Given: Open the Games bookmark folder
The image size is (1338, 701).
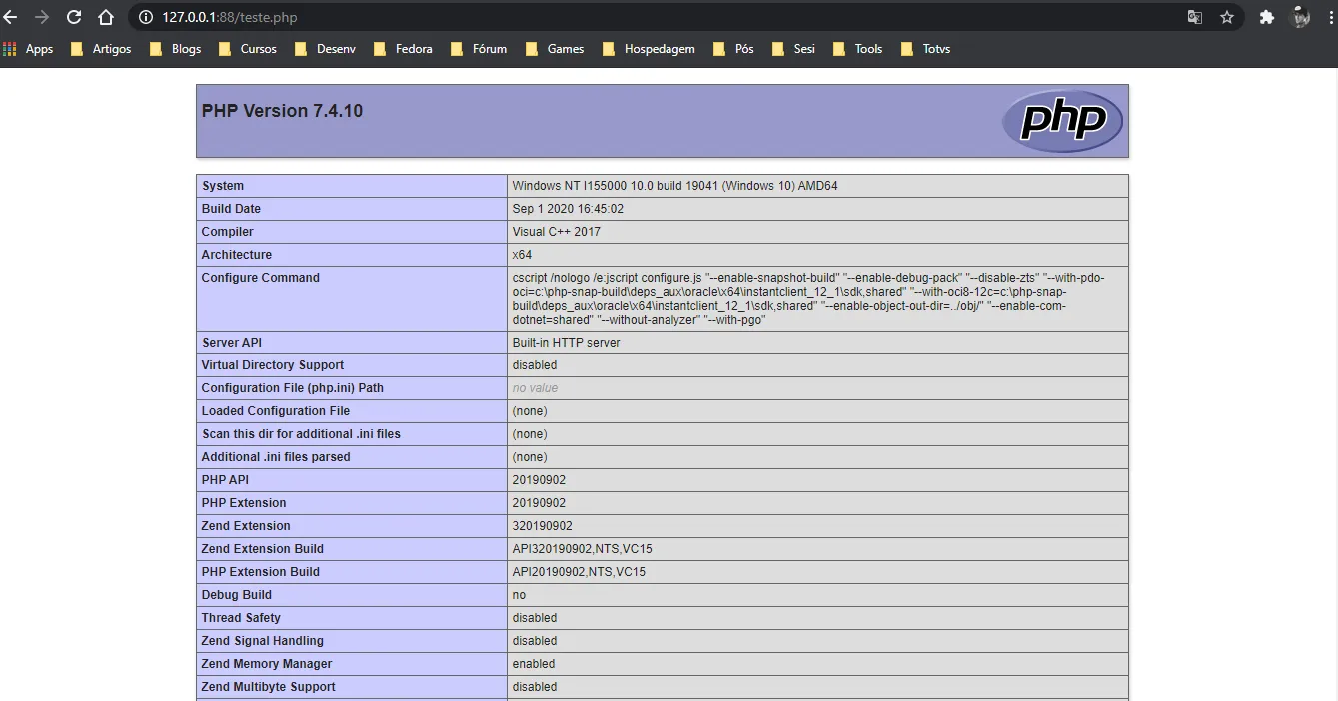Looking at the screenshot, I should (555, 49).
